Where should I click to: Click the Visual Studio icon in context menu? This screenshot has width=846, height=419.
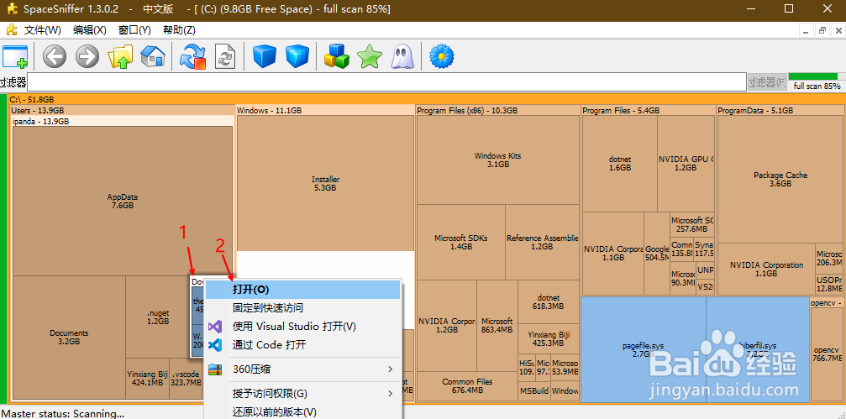click(x=215, y=327)
